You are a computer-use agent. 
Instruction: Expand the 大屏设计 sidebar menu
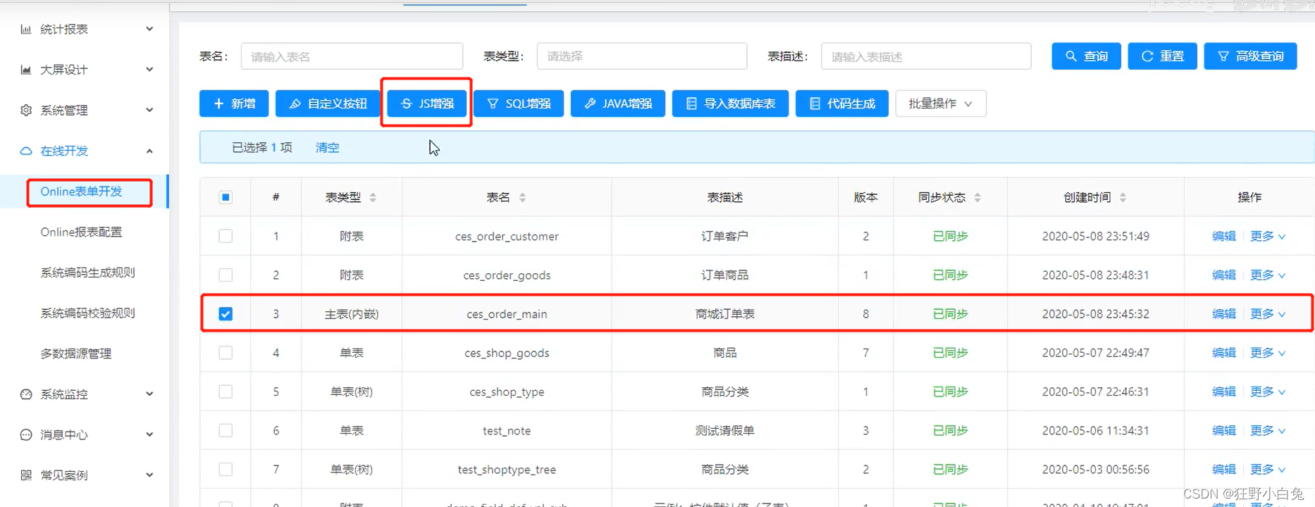click(x=149, y=70)
